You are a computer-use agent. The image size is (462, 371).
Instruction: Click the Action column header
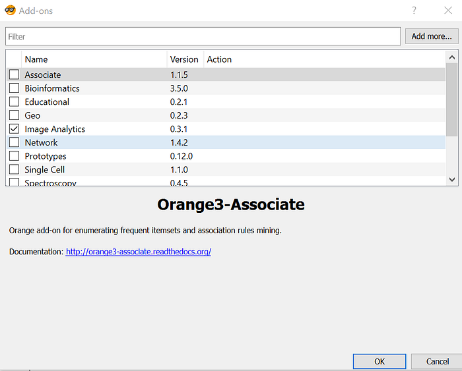pyautogui.click(x=325, y=59)
